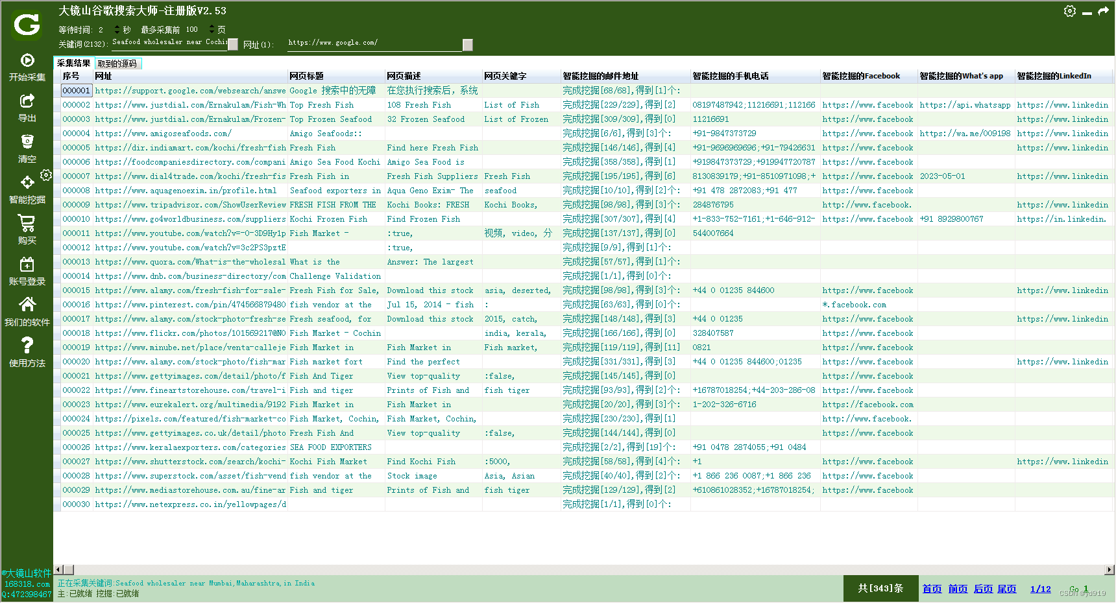The width and height of the screenshot is (1116, 603).
Task: Click the 智能挖掘的手机电话 column header
Action: point(755,76)
